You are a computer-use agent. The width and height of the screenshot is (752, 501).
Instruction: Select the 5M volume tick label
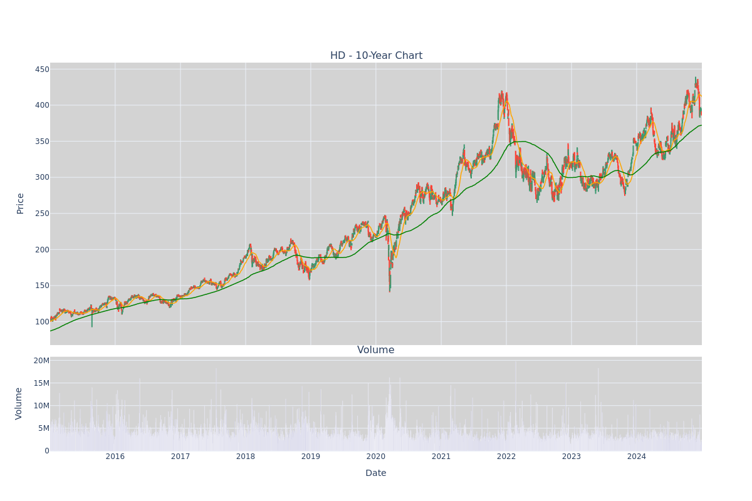(x=44, y=428)
